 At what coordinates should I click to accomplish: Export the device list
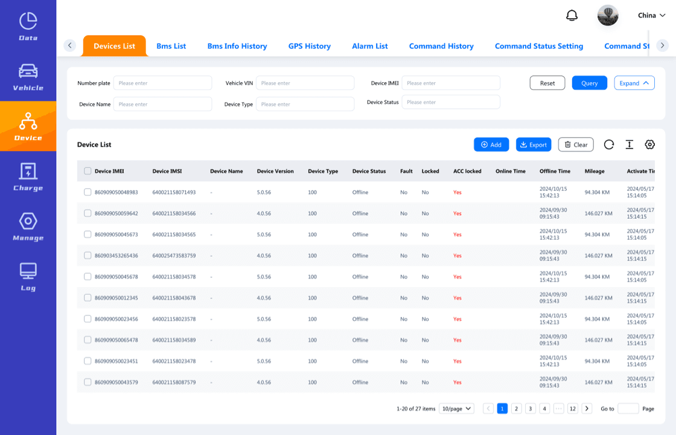pos(533,144)
